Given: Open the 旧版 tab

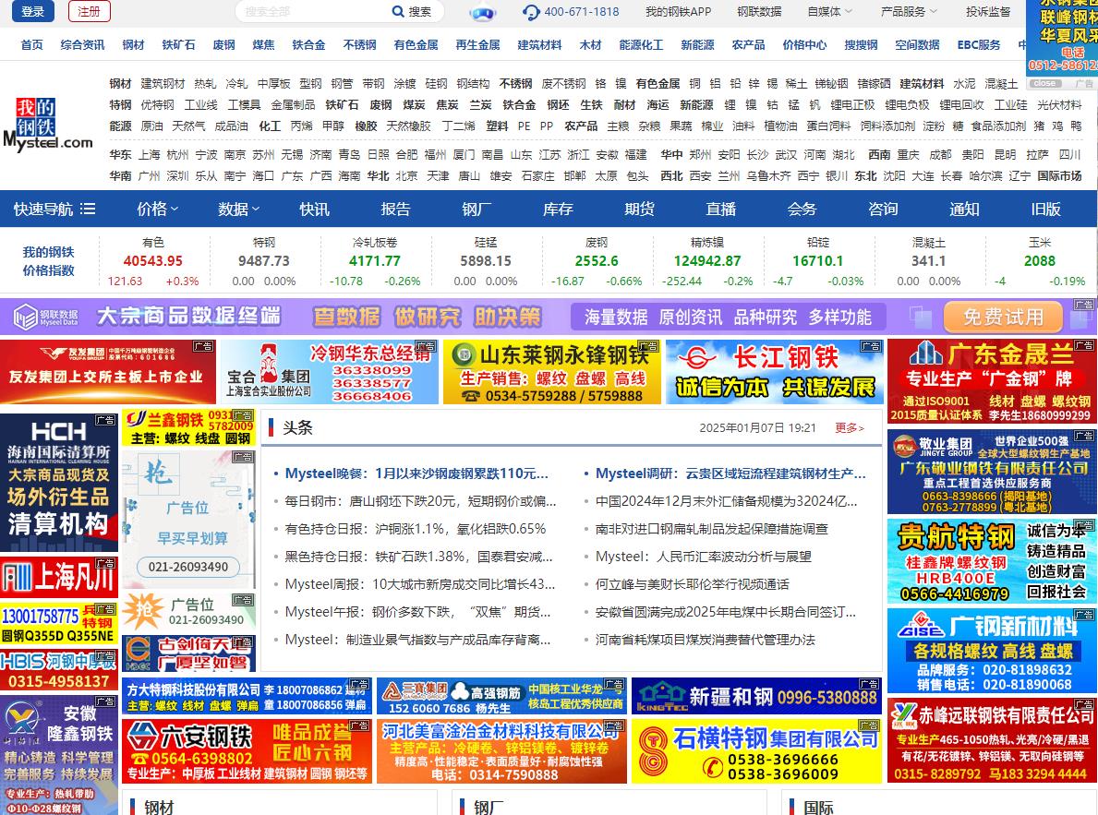Looking at the screenshot, I should point(1045,209).
